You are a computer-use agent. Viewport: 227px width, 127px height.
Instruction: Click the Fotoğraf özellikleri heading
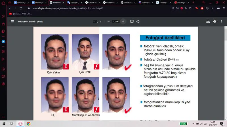(165, 38)
